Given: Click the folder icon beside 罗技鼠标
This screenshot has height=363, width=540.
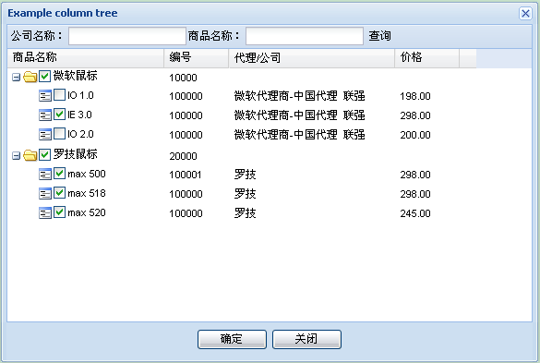Looking at the screenshot, I should [x=30, y=155].
